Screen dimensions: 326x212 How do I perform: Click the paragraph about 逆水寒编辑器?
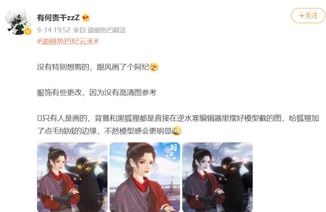tap(178, 125)
